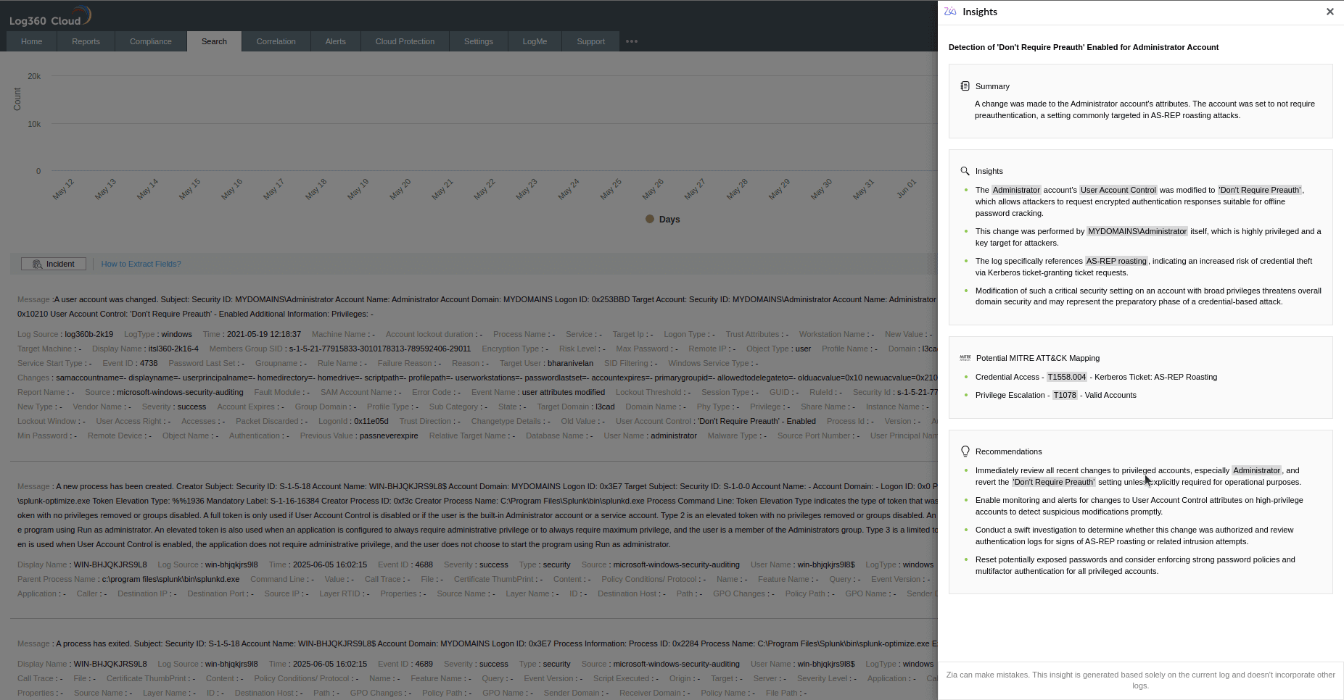Open the Home tab
Image resolution: width=1344 pixels, height=700 pixels.
point(32,41)
